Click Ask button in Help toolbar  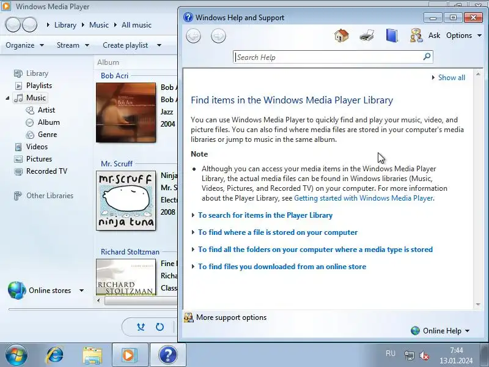point(434,35)
